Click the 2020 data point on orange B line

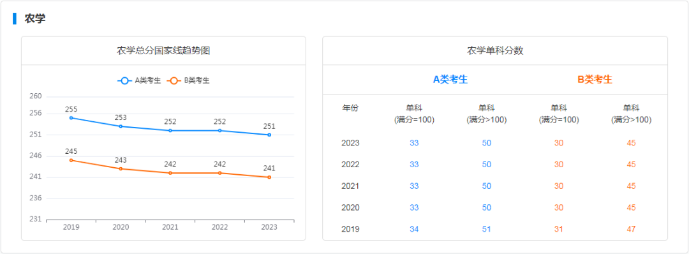[x=121, y=168]
